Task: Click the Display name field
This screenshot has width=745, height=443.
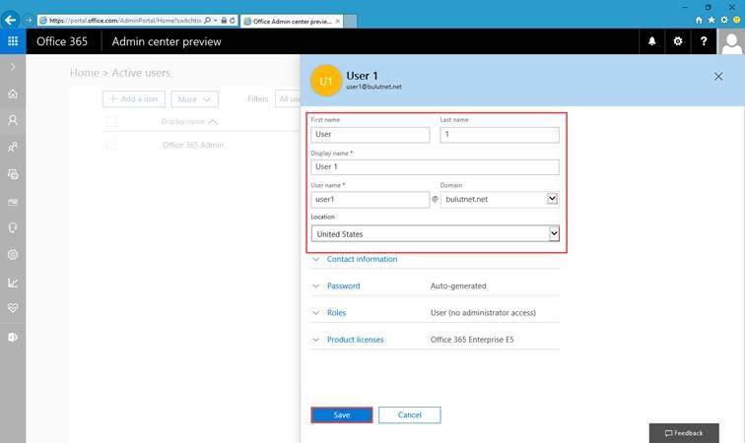Action: (435, 167)
